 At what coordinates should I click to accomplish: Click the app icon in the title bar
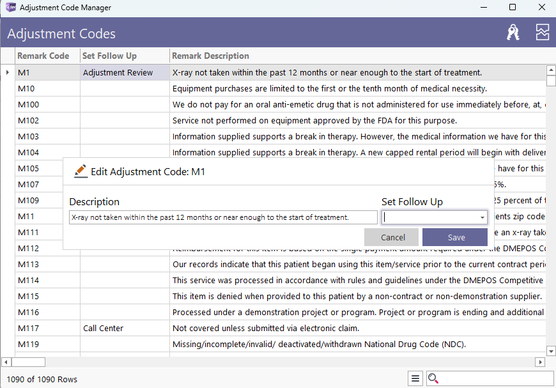coord(10,8)
